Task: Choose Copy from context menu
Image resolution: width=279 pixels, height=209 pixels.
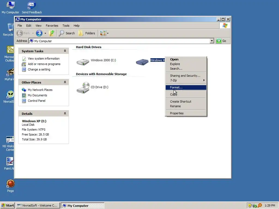Action: click(186, 94)
